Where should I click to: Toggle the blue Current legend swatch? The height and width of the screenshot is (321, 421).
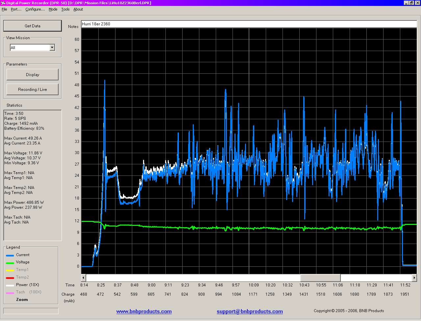10,255
